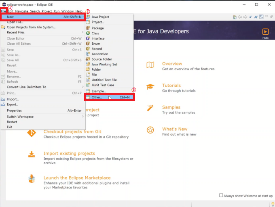Open the Help menu
Image resolution: width=275 pixels, height=207 pixels.
(79, 11)
